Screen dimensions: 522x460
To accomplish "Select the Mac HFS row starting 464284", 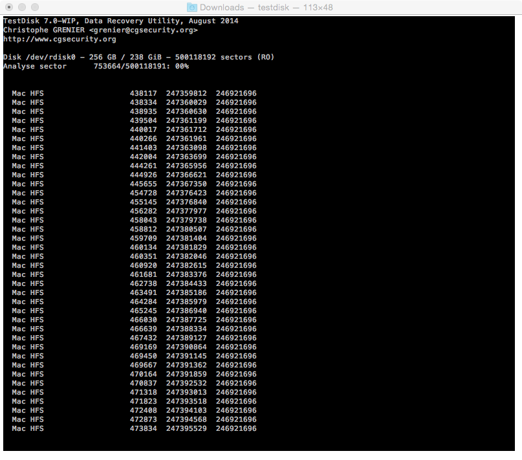I will (x=134, y=301).
